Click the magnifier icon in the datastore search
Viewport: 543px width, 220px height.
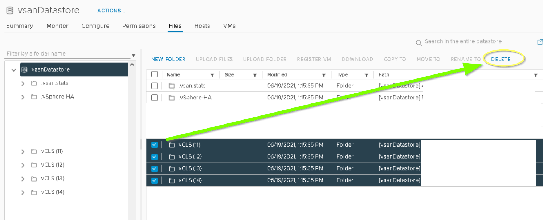coord(419,43)
